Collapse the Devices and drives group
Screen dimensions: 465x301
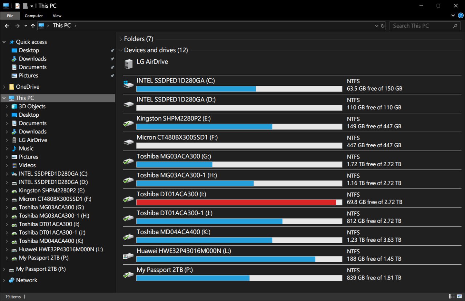pos(121,50)
